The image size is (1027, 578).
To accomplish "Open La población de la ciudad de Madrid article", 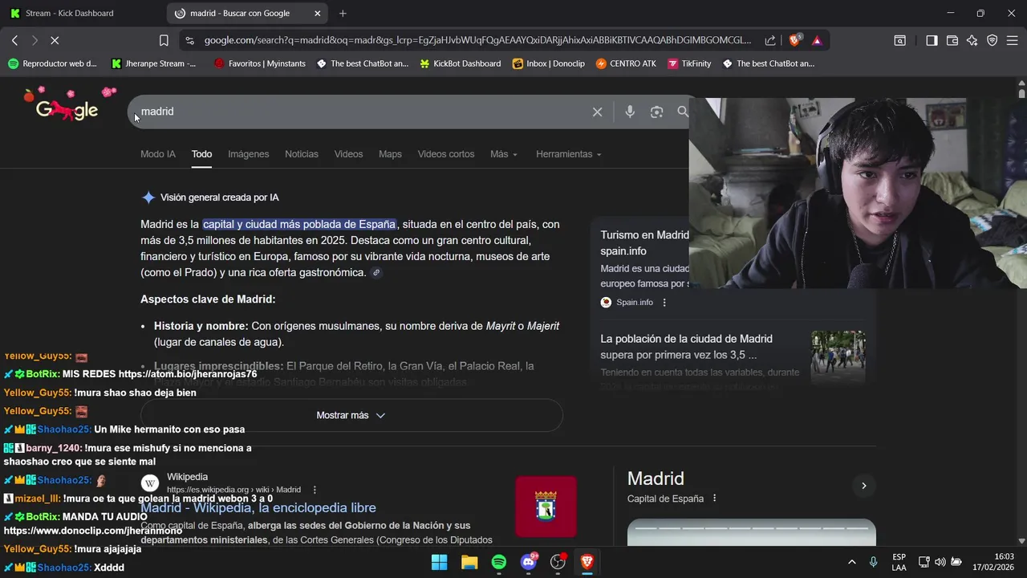I will [x=686, y=347].
